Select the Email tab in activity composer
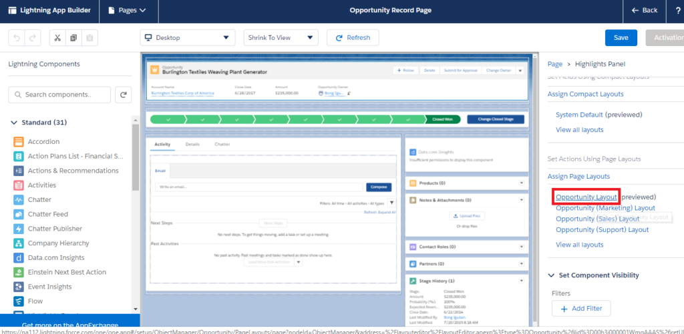The image size is (684, 334). pyautogui.click(x=160, y=171)
